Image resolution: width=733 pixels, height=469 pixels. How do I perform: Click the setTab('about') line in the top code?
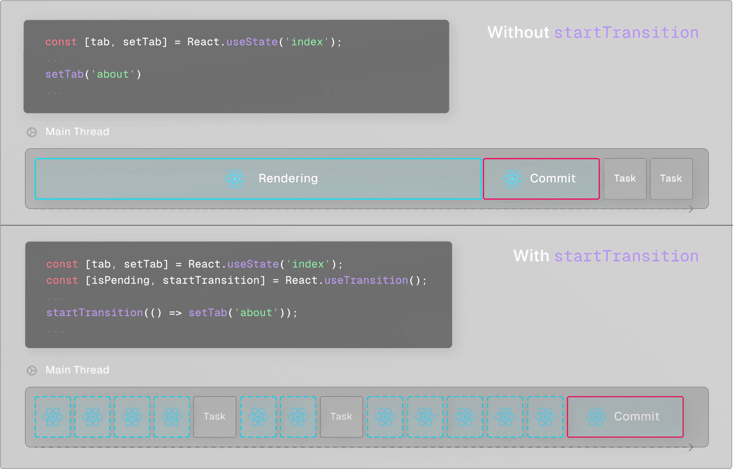(93, 74)
